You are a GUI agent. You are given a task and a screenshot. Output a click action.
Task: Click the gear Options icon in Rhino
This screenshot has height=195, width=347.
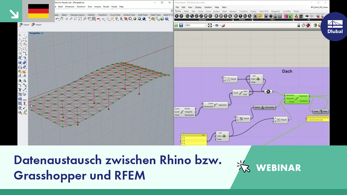[153, 19]
